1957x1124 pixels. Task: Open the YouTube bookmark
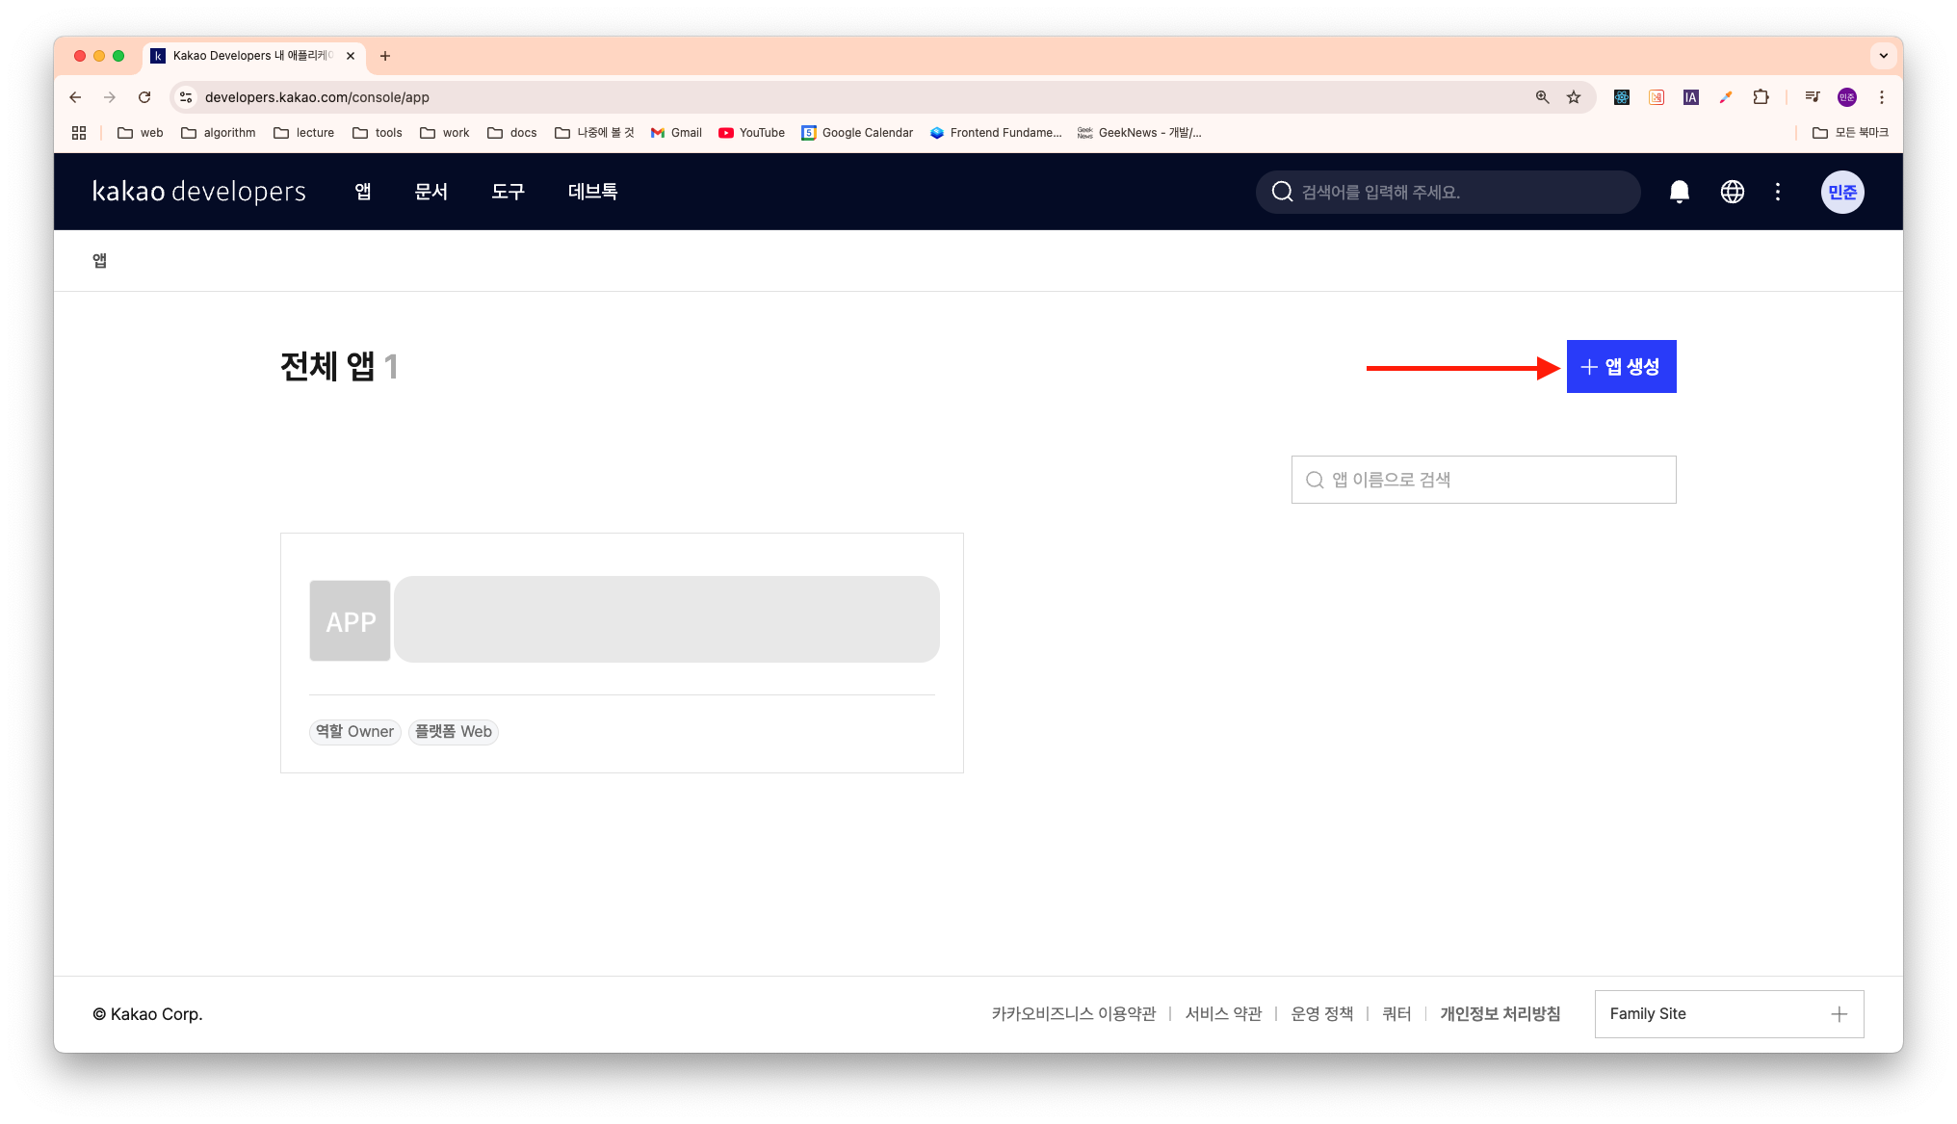pos(751,133)
